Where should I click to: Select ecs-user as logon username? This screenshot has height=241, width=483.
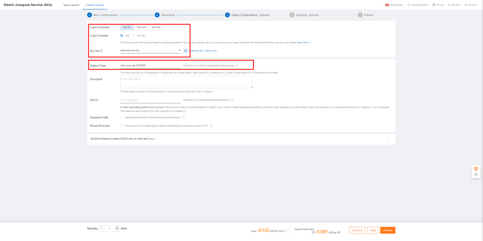click(134, 35)
